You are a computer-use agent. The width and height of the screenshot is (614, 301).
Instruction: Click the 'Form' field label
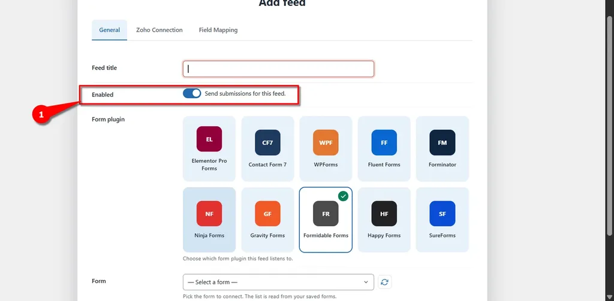(99, 281)
